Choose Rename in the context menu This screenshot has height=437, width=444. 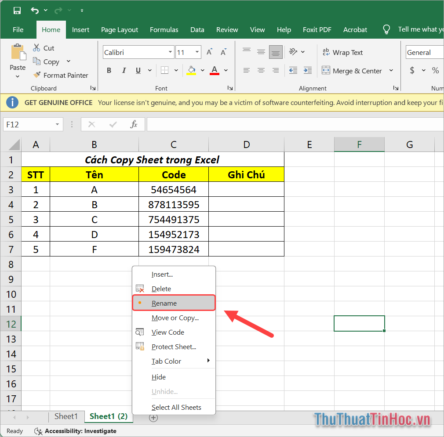[174, 303]
